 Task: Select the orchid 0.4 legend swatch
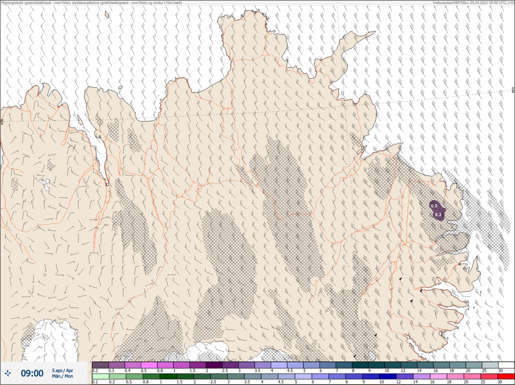133,365
